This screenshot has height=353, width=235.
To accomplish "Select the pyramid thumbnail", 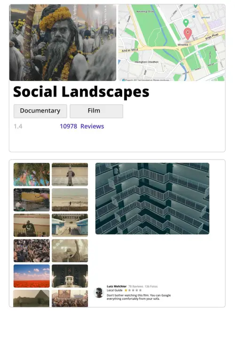I will (x=31, y=298).
